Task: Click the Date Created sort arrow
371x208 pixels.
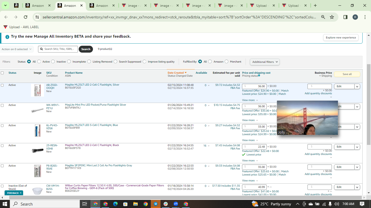Action: (x=186, y=73)
